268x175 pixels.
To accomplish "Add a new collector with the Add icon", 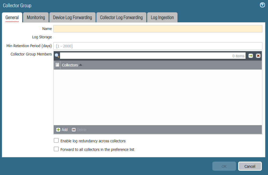I will (x=61, y=129).
